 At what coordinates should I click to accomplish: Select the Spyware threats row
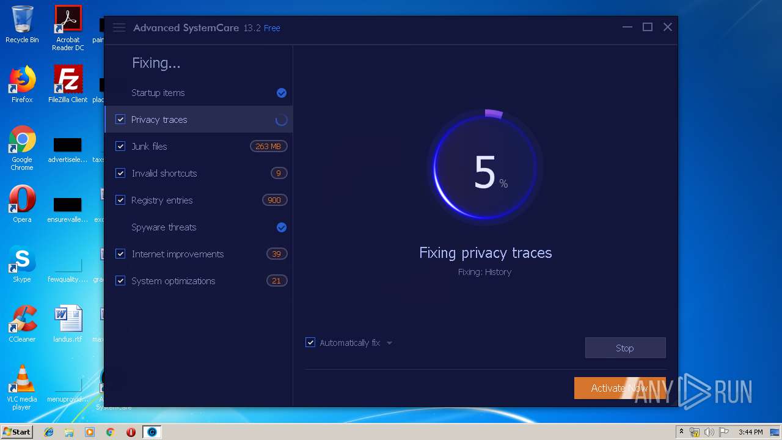pos(199,227)
